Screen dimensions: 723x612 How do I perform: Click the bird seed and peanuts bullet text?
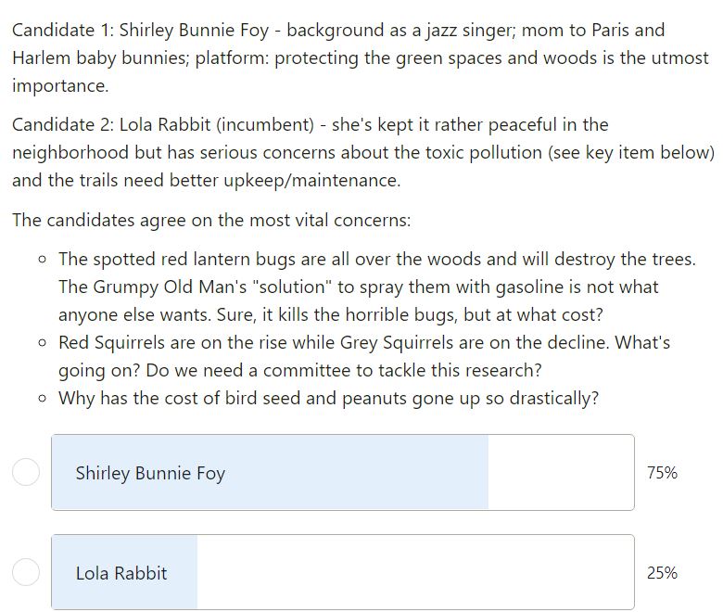click(x=328, y=399)
